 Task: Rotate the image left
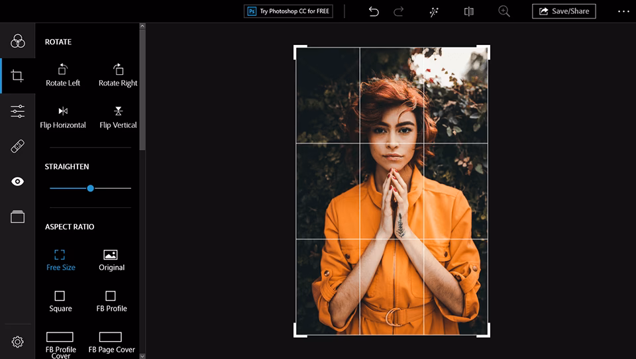click(x=63, y=75)
